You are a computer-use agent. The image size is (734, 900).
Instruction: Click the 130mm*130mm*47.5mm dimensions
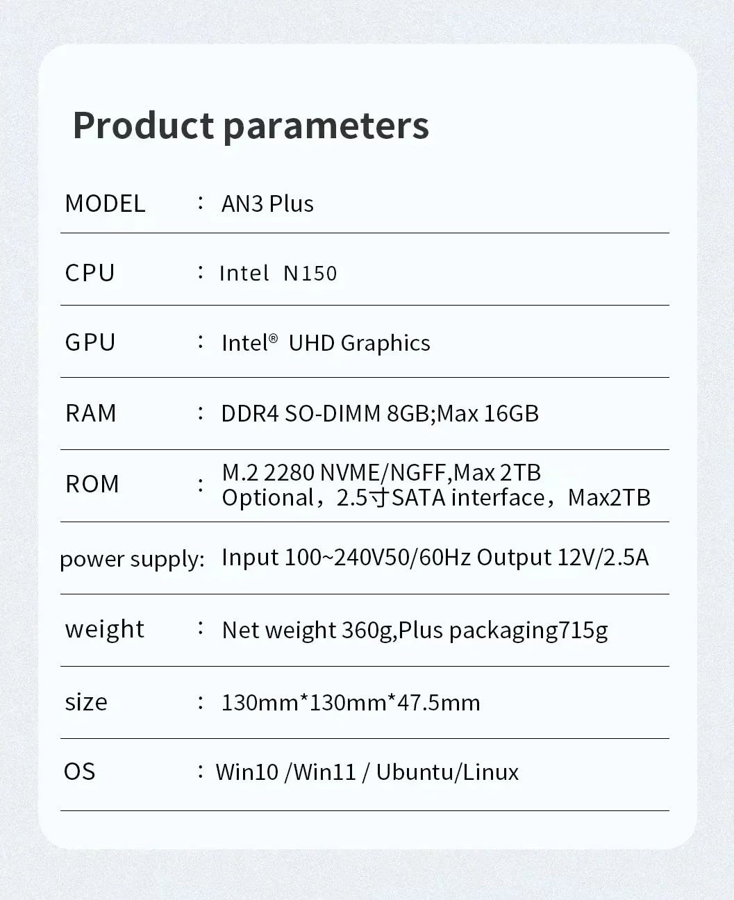tap(351, 703)
